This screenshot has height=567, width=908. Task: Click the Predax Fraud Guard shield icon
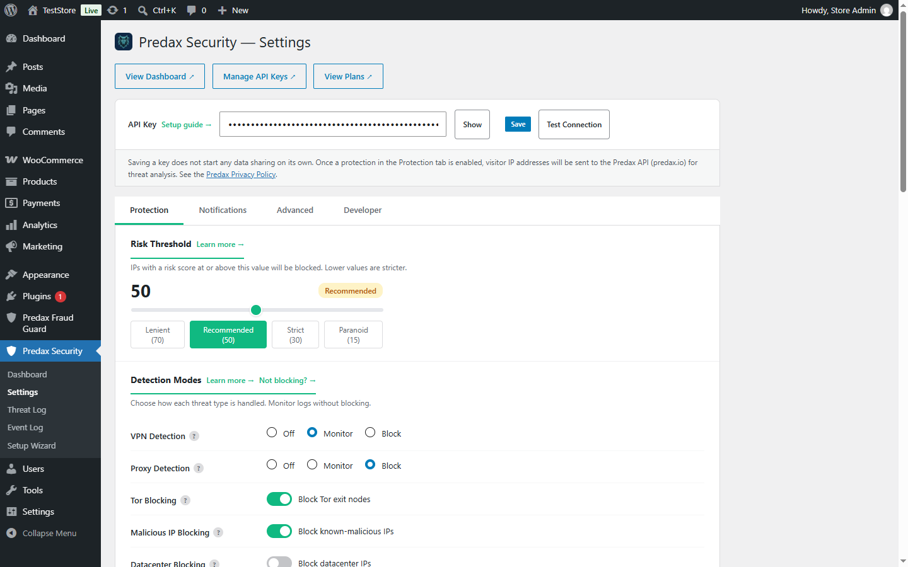point(11,318)
